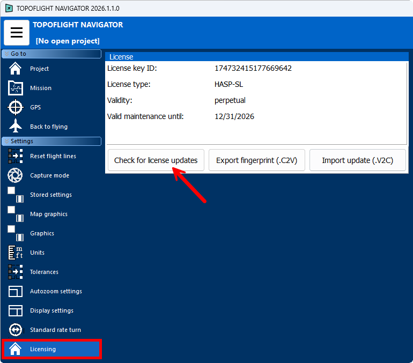Click Check for license updates
Image resolution: width=413 pixels, height=363 pixels.
pos(156,160)
